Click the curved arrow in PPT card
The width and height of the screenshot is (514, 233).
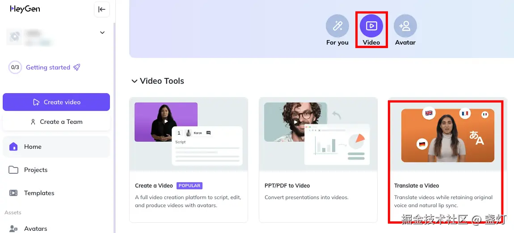tap(336, 115)
